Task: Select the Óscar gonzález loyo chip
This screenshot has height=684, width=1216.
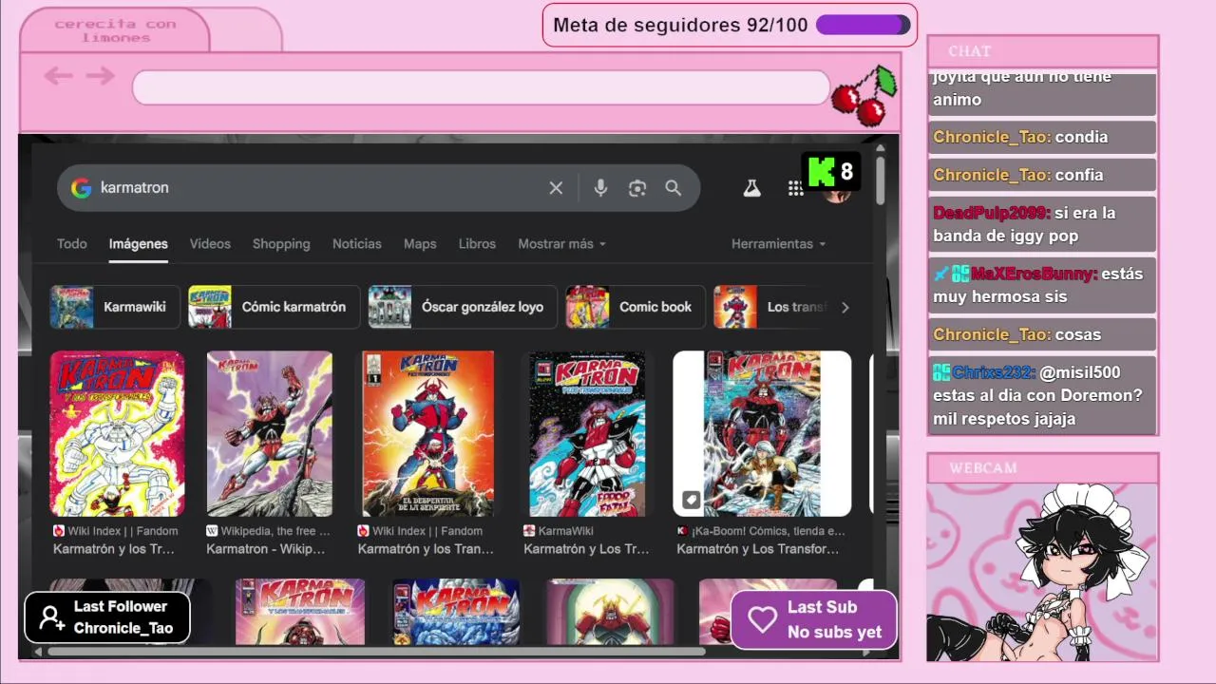Action: [463, 307]
